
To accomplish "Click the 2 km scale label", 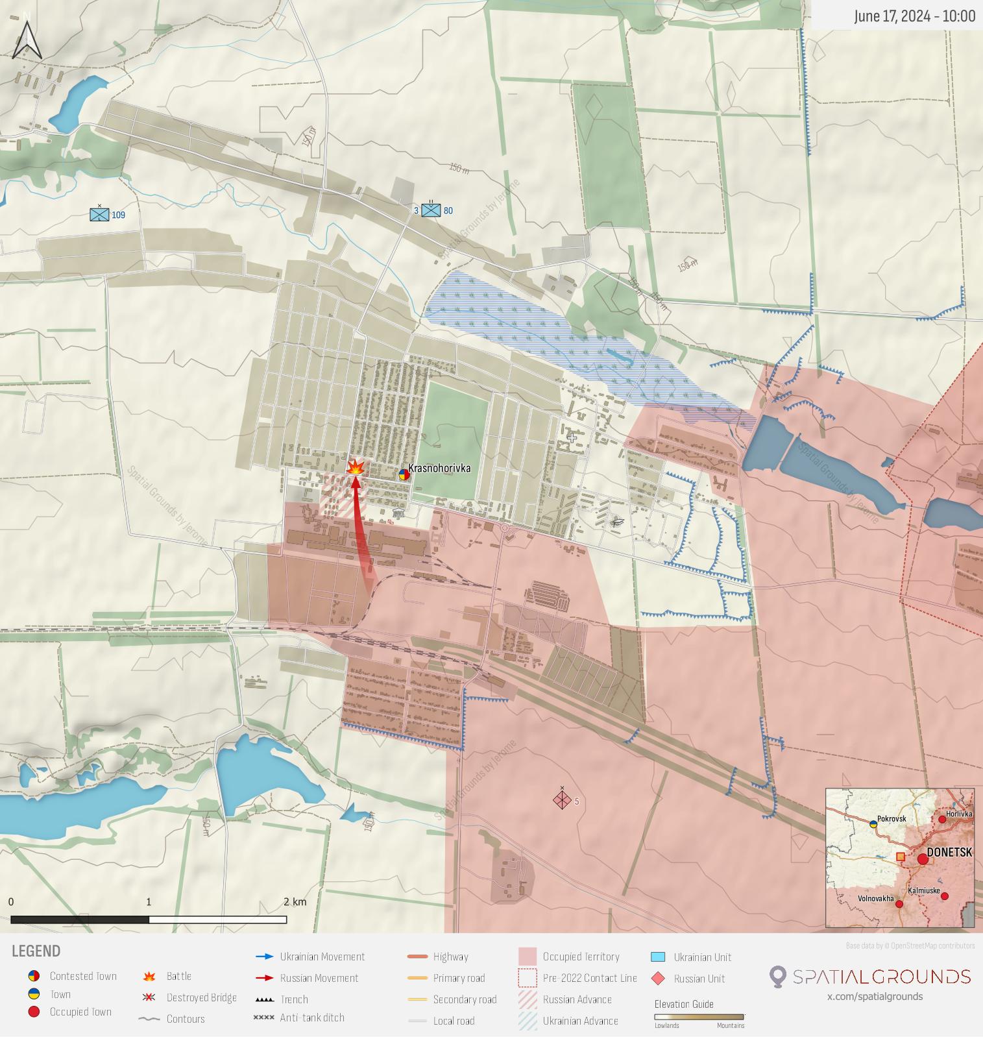I will pyautogui.click(x=295, y=901).
